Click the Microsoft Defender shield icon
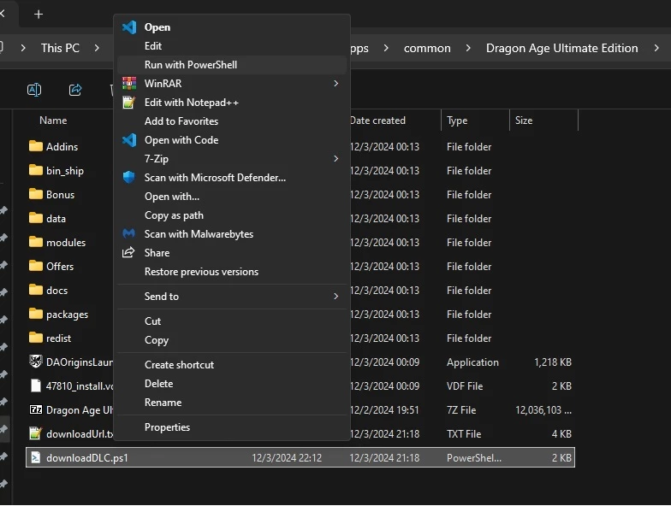 128,178
